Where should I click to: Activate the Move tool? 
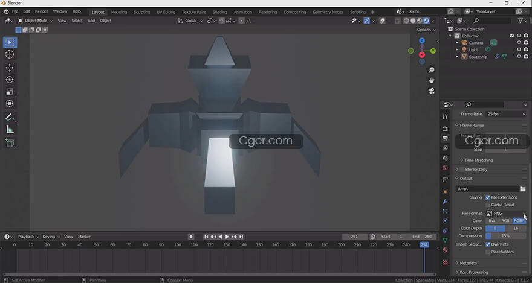tap(10, 68)
